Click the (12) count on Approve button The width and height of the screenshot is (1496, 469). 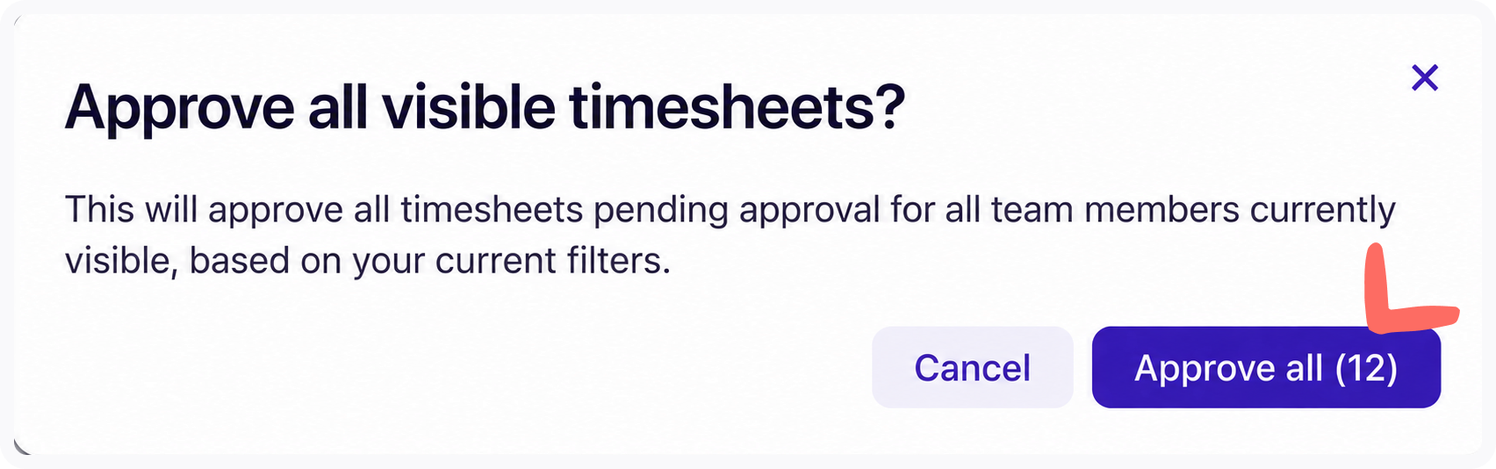[x=1366, y=368]
